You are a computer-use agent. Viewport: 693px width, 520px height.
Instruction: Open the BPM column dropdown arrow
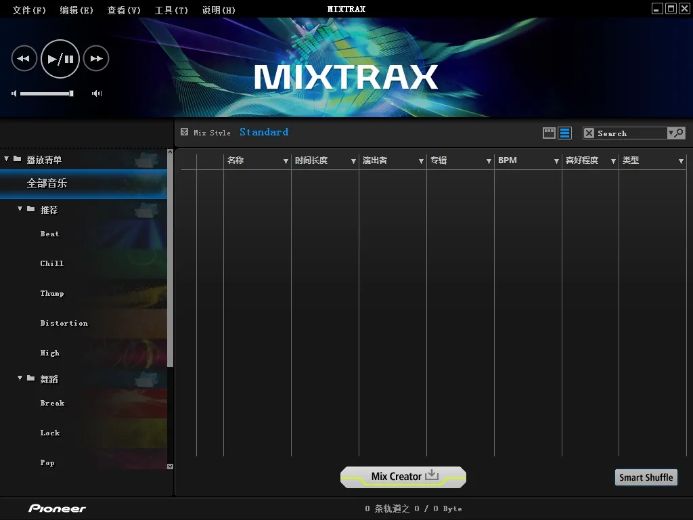556,161
